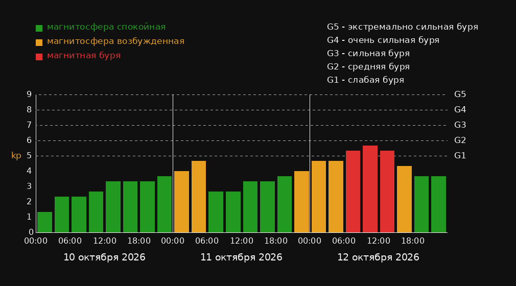
Task: Click the orange bar at 03:00 on 11 October
Action: point(199,197)
